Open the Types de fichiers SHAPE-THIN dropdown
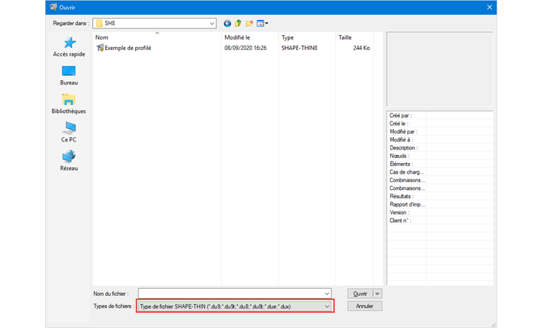543x328 pixels. coord(235,307)
